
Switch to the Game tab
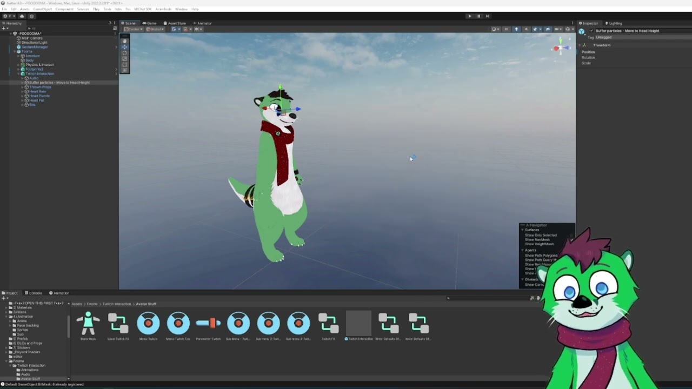coord(150,23)
